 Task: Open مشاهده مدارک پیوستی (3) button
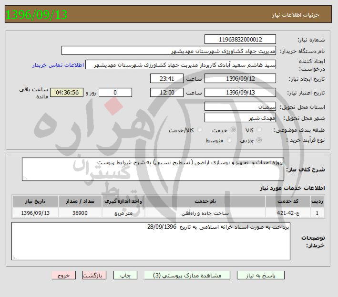coord(187,276)
